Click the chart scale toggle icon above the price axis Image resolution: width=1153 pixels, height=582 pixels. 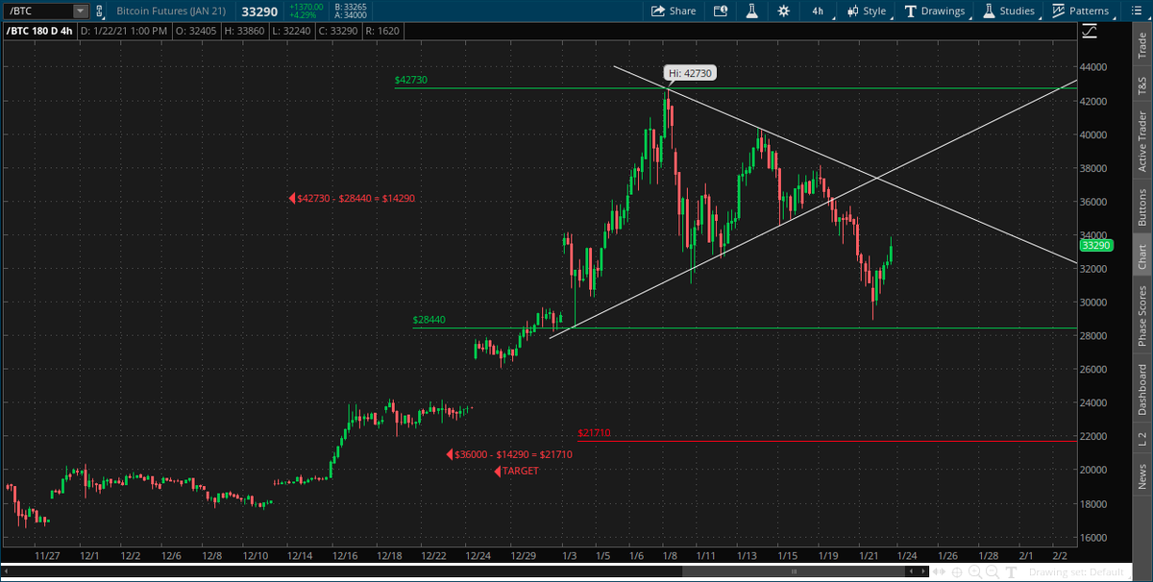coord(1089,32)
